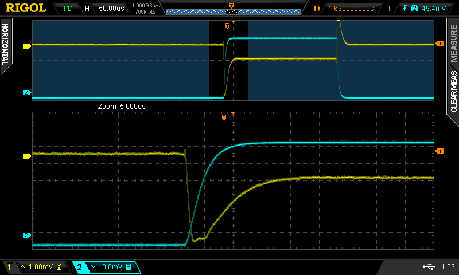Click the orange trigger marker above memory bar
The height and width of the screenshot is (275, 459).
pyautogui.click(x=231, y=6)
